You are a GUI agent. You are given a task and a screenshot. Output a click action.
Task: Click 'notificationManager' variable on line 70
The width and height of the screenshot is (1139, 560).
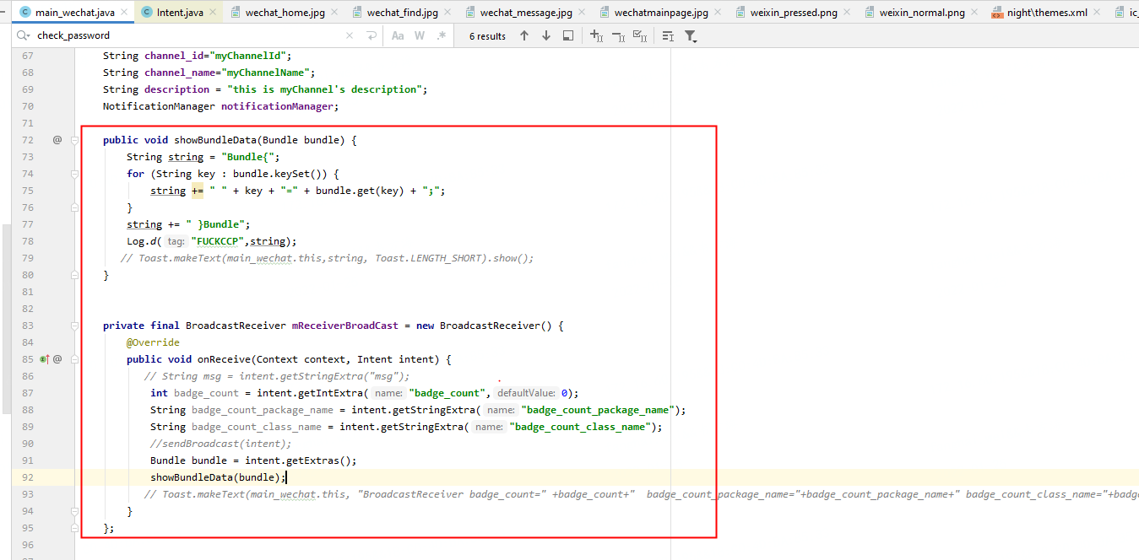[x=278, y=106]
